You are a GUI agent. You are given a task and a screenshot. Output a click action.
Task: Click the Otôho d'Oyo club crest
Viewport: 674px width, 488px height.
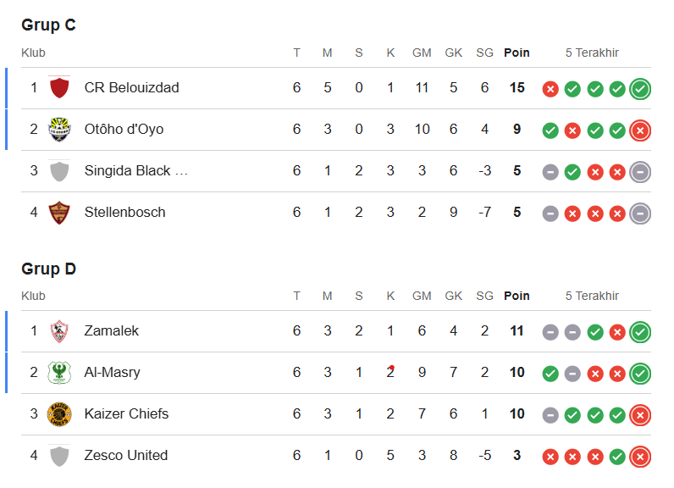click(x=59, y=129)
